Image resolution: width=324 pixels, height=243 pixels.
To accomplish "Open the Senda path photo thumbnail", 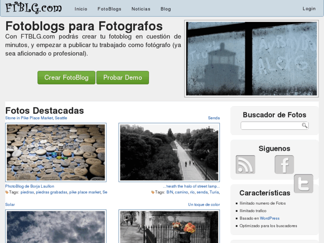I will click(169, 152).
